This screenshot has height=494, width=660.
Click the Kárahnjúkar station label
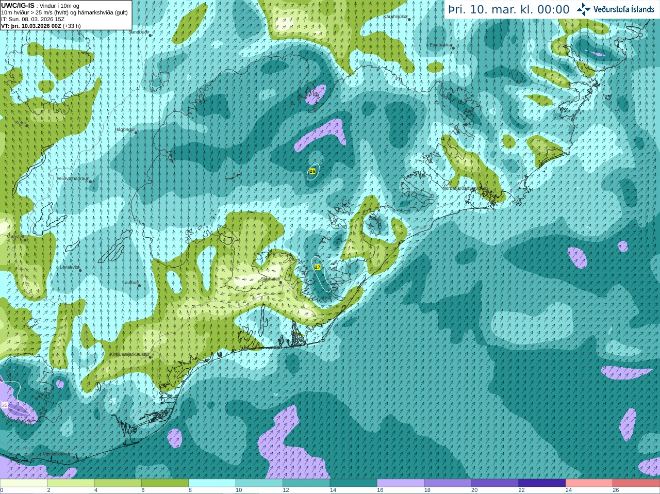[395, 17]
